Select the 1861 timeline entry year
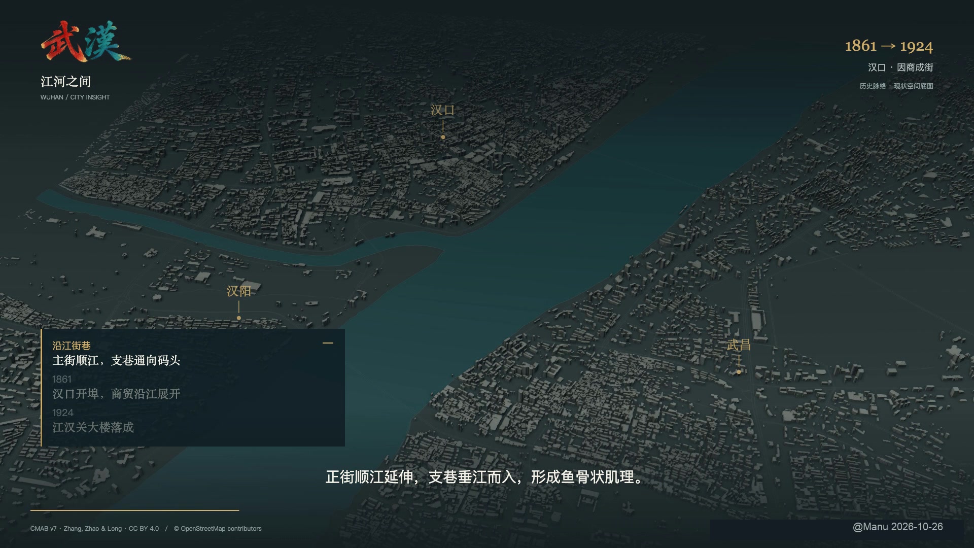The height and width of the screenshot is (548, 974). (x=62, y=379)
